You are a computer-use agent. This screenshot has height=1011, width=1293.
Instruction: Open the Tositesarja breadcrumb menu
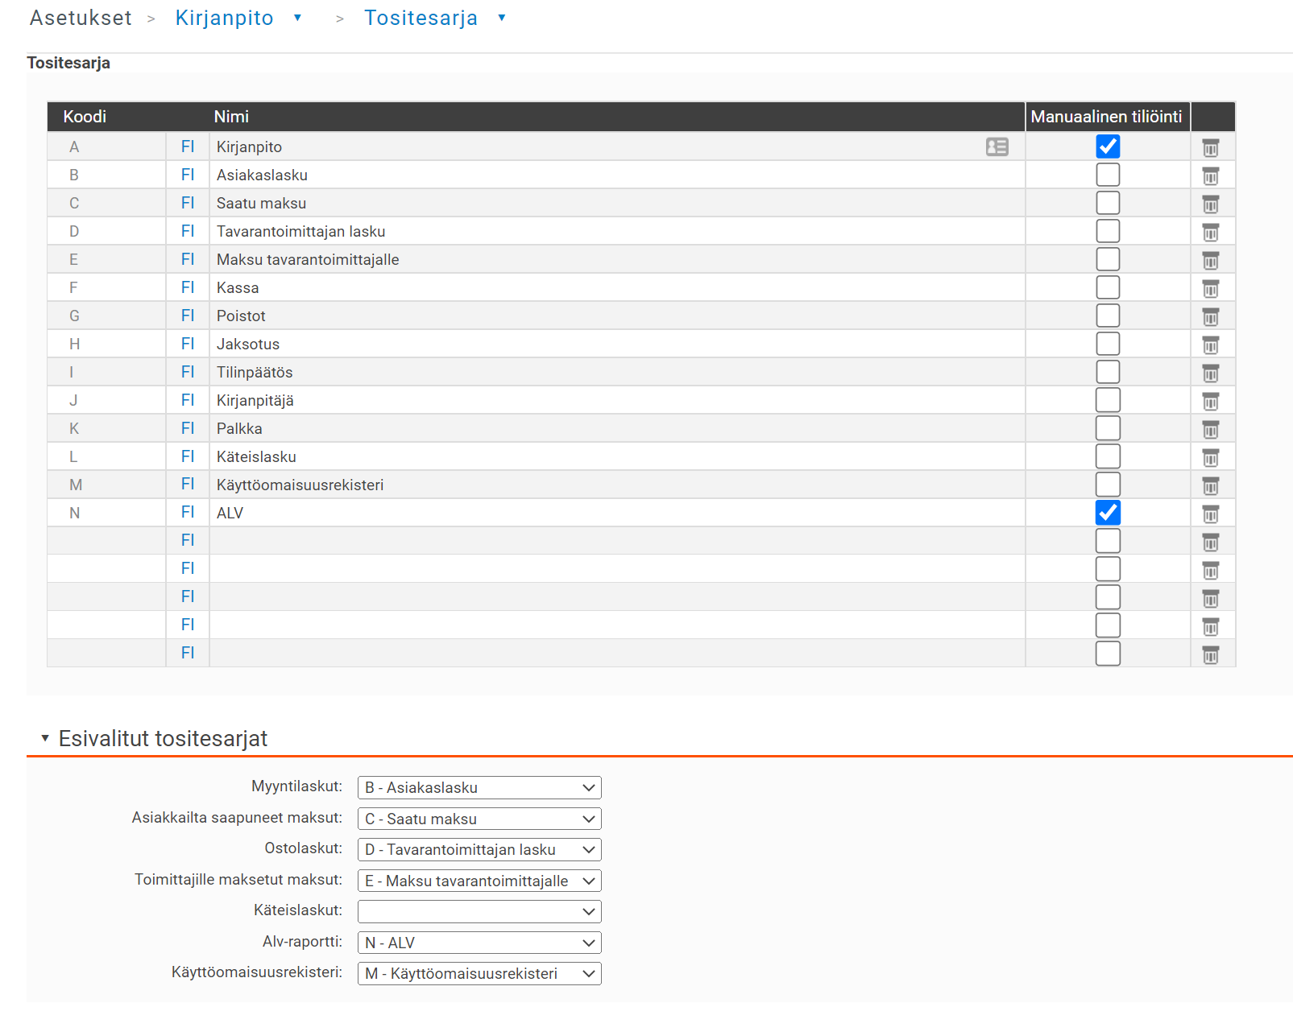(501, 18)
